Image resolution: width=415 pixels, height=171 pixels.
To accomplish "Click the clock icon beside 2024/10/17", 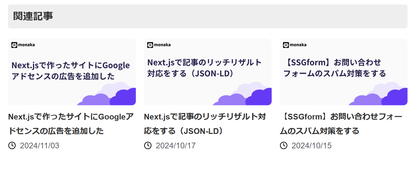I will click(x=148, y=146).
